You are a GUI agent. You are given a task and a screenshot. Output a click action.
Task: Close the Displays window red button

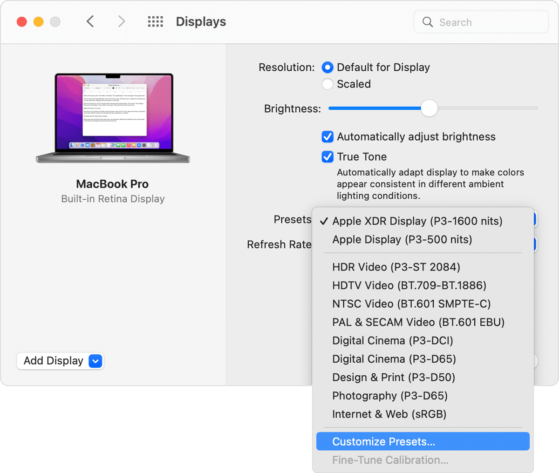click(x=22, y=22)
